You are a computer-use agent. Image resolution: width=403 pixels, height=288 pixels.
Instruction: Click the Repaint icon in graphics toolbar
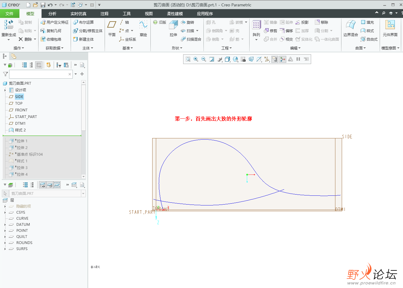point(212,59)
